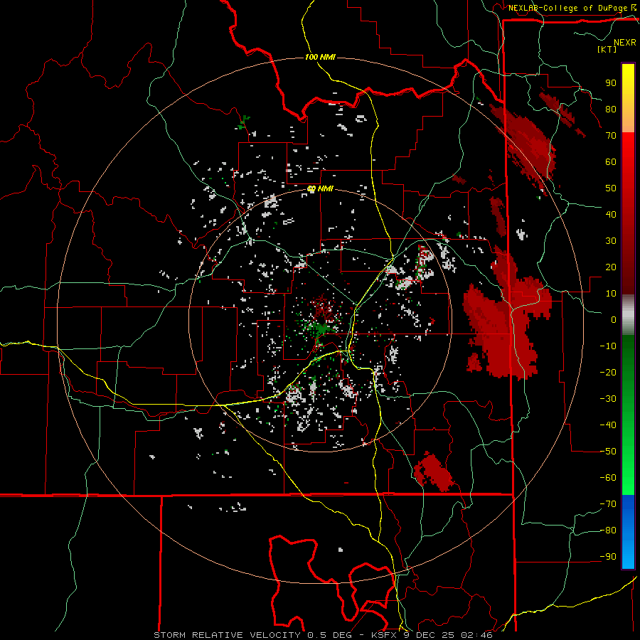Click the 80 value on the velocity scale
640x640 pixels.
611,110
